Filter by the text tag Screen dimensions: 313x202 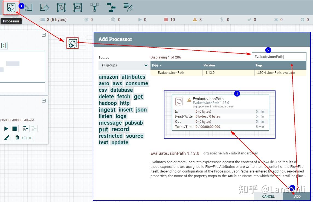coord(103,143)
